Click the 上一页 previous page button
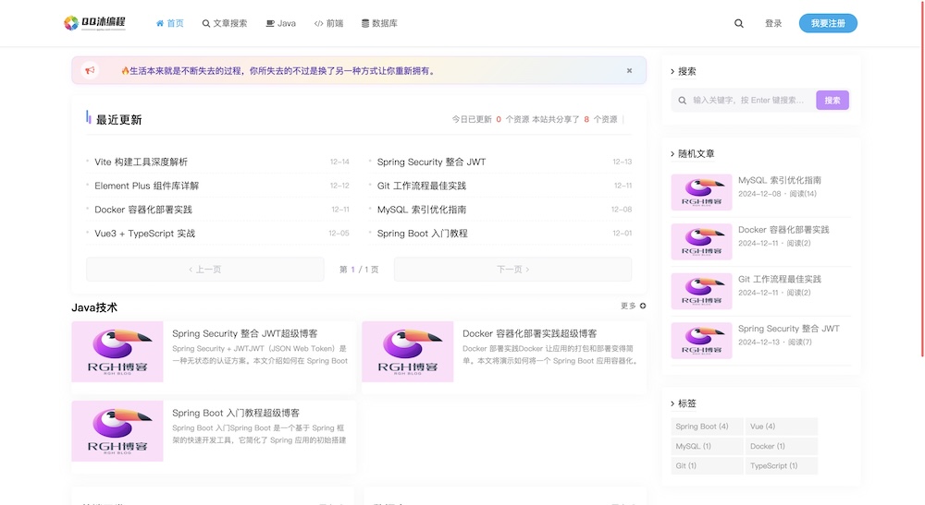The image size is (925, 505). (x=205, y=269)
